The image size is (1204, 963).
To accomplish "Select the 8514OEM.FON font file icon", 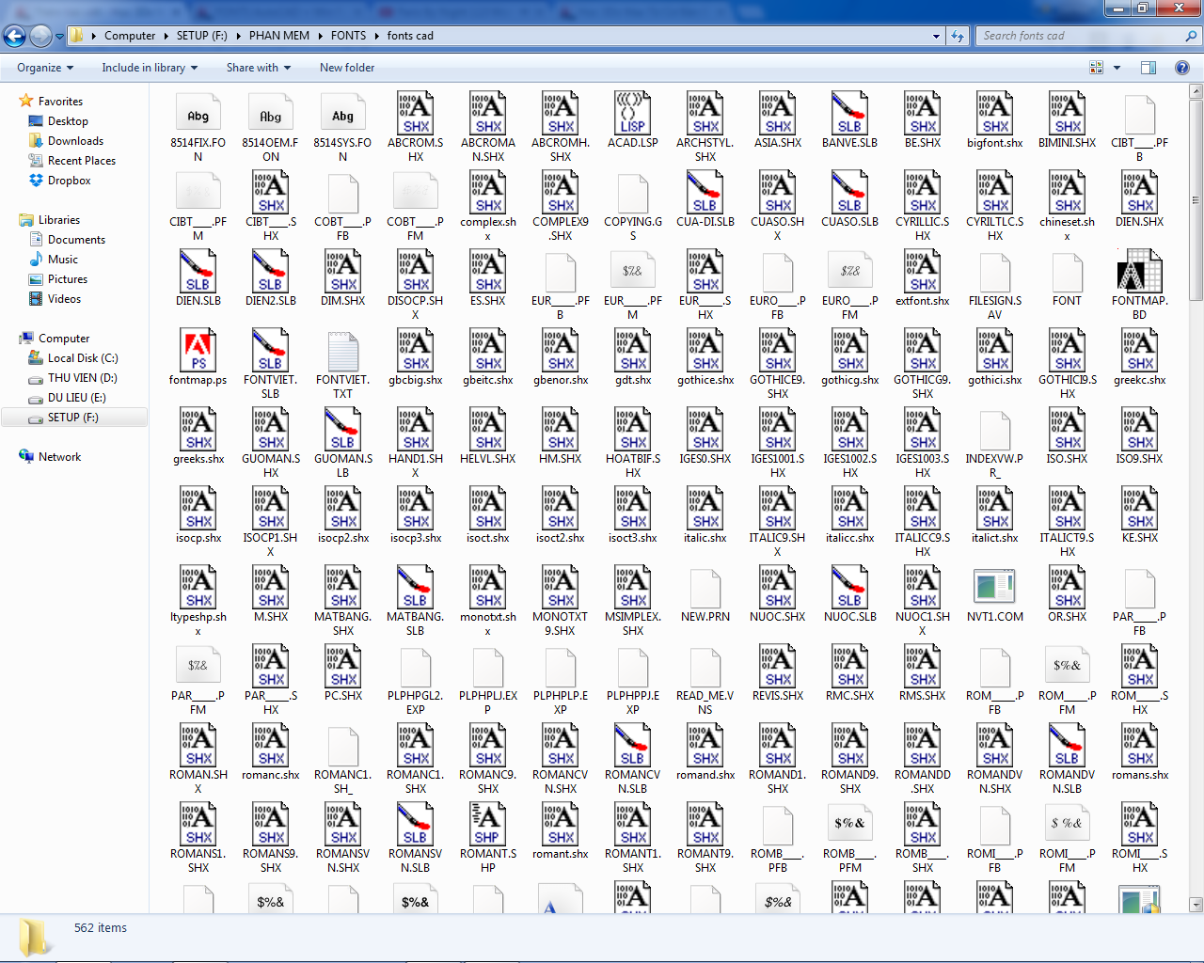I will [270, 114].
